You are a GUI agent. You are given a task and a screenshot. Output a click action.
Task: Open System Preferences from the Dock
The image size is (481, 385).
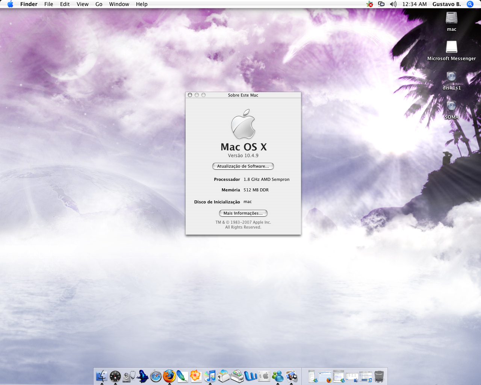pyautogui.click(x=264, y=376)
